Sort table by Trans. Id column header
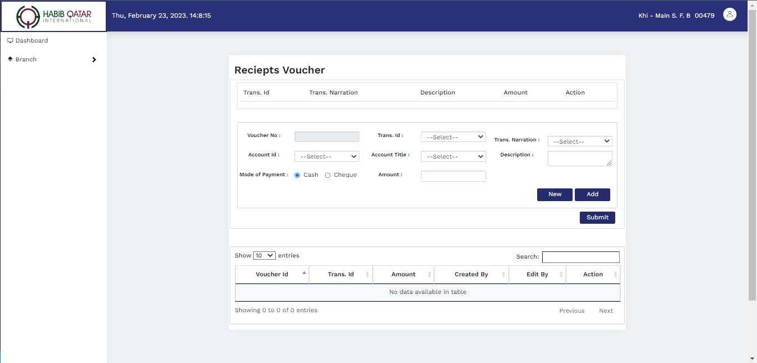Screen dimensions: 757x363 pyautogui.click(x=341, y=274)
